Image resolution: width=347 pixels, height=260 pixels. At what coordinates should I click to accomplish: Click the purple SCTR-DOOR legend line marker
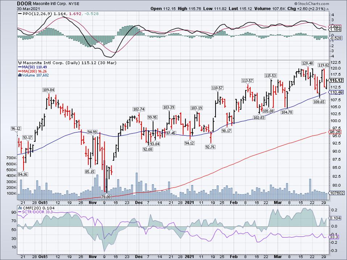pos(20,212)
